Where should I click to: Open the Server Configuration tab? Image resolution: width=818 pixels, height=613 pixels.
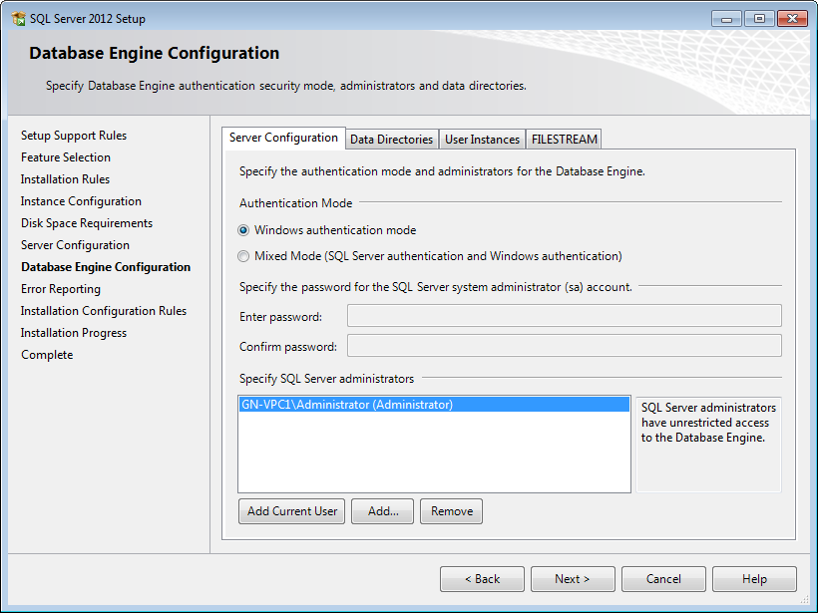(x=283, y=139)
